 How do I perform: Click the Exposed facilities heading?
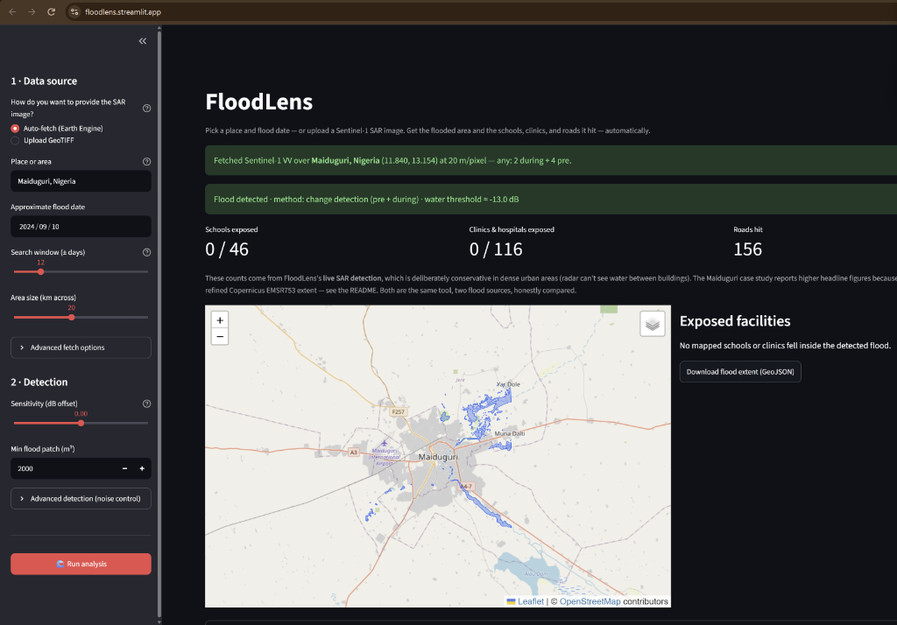pos(735,321)
